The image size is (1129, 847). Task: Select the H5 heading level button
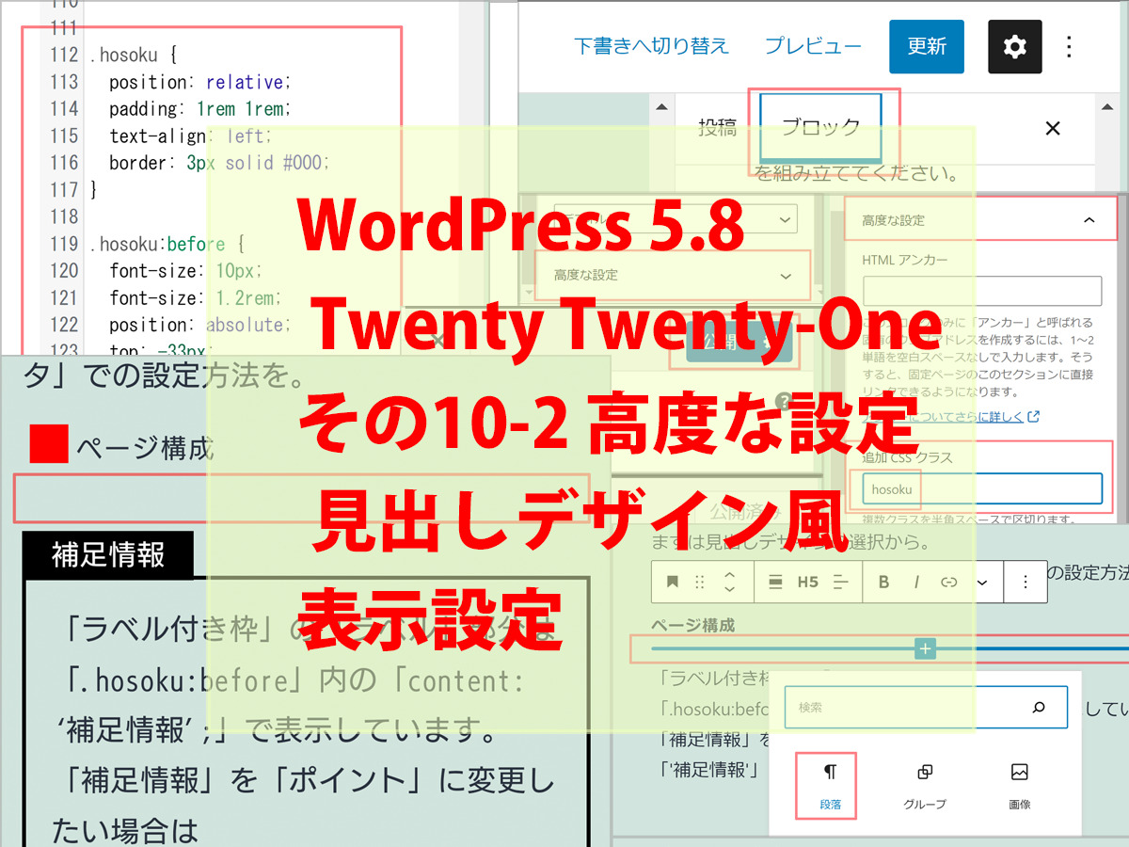click(x=807, y=582)
